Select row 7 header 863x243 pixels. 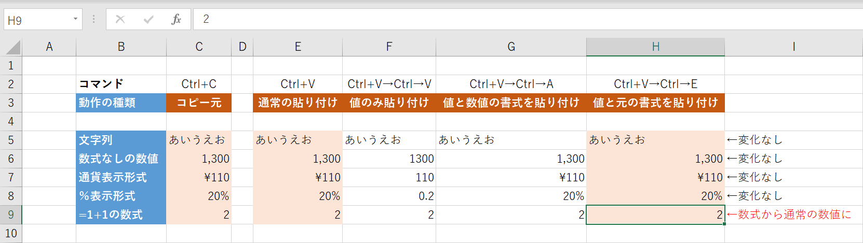tap(11, 177)
